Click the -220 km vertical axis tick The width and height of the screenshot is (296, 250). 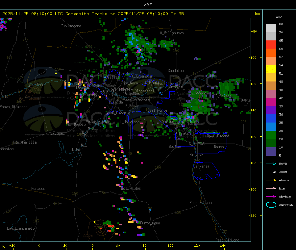click(x=253, y=216)
